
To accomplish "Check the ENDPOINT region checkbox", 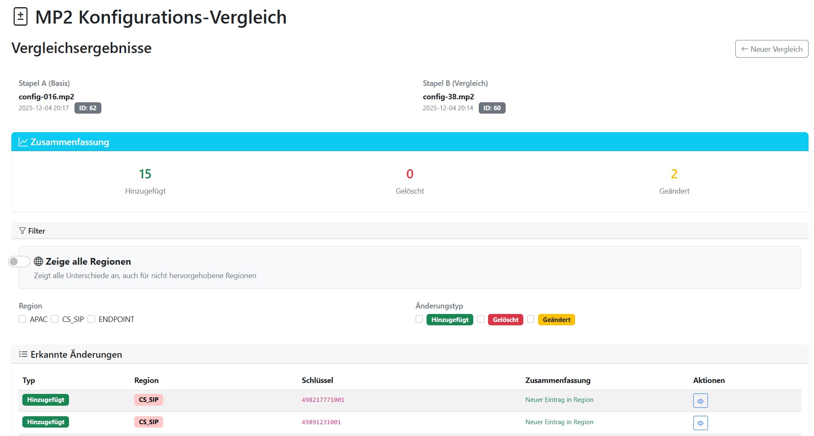I will pyautogui.click(x=91, y=319).
